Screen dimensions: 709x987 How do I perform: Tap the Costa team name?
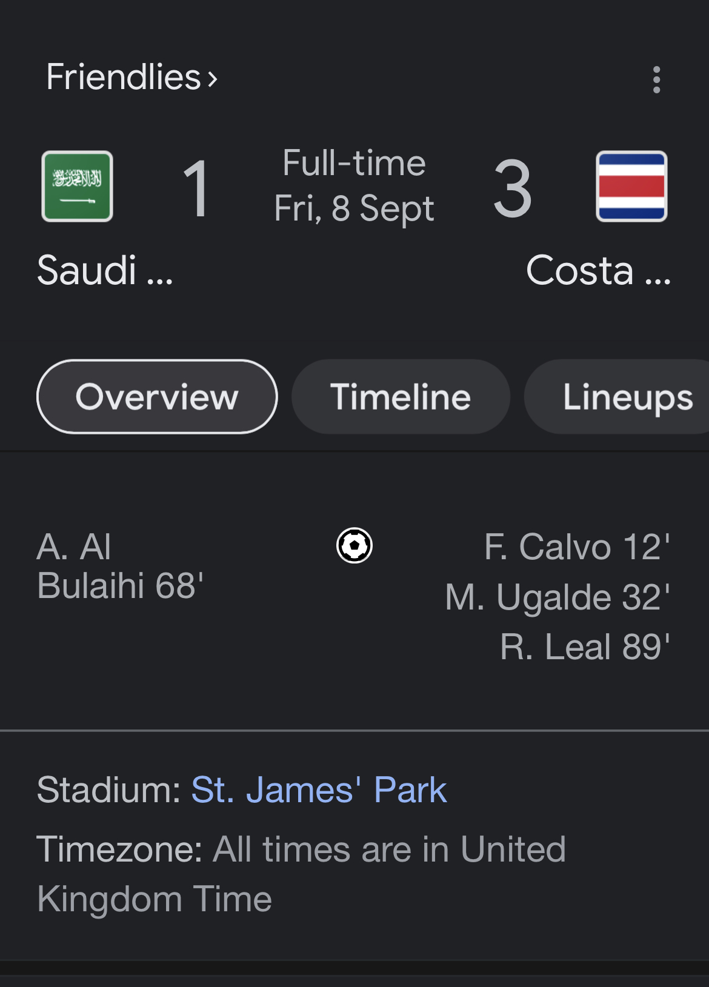click(598, 270)
